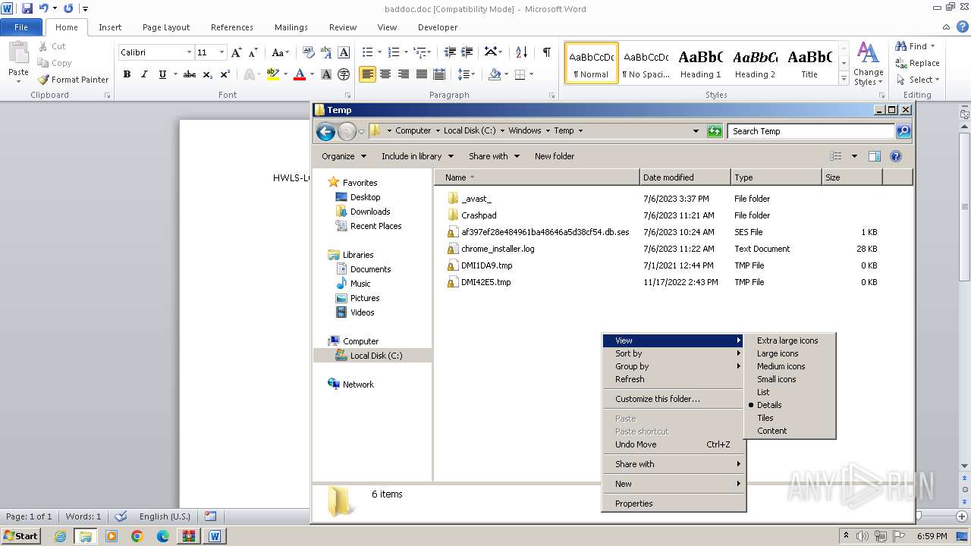Open font name Calibri dropdown
Image resolution: width=971 pixels, height=546 pixels.
click(189, 52)
